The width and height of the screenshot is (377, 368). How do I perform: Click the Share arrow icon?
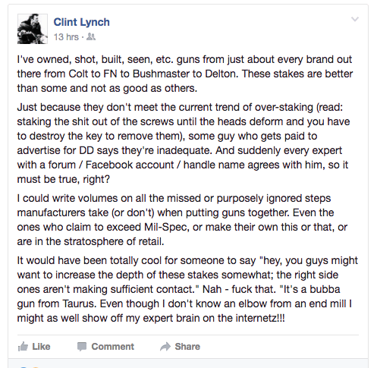pyautogui.click(x=165, y=347)
